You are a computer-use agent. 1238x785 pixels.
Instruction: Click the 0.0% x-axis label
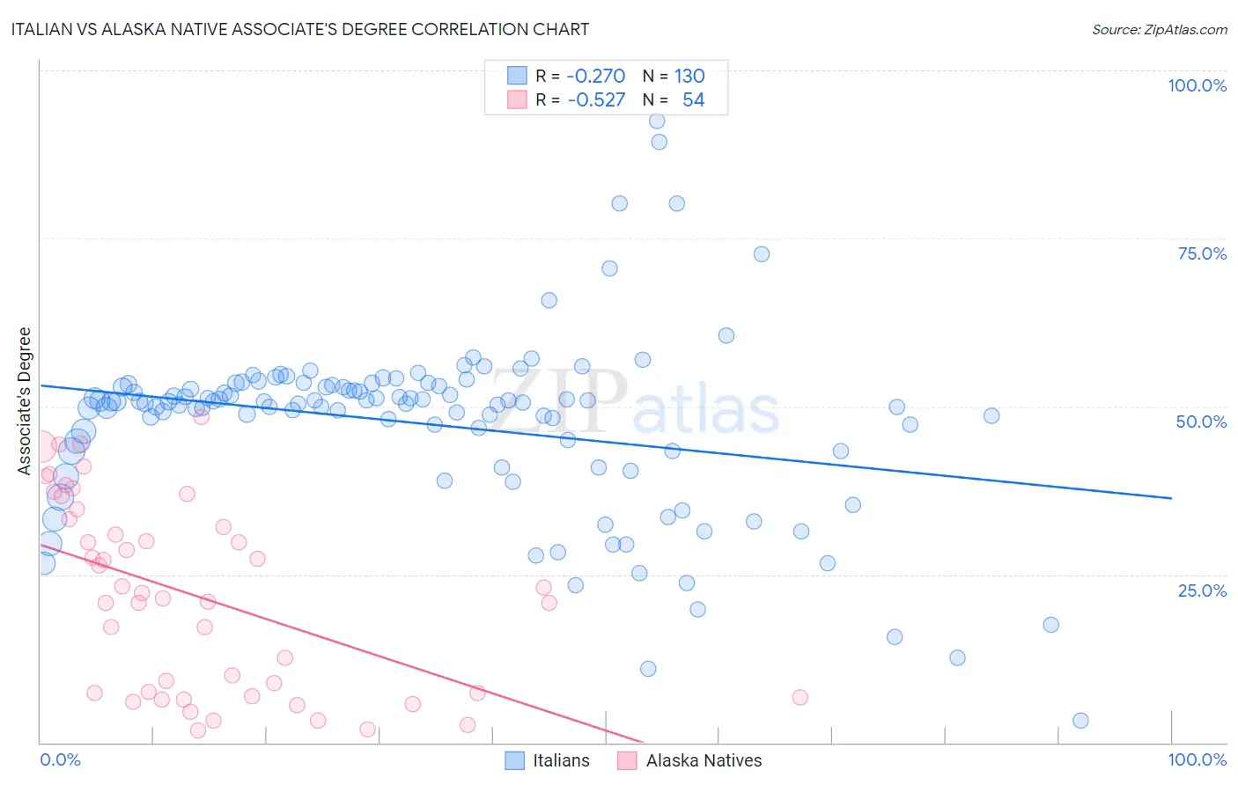(x=61, y=759)
